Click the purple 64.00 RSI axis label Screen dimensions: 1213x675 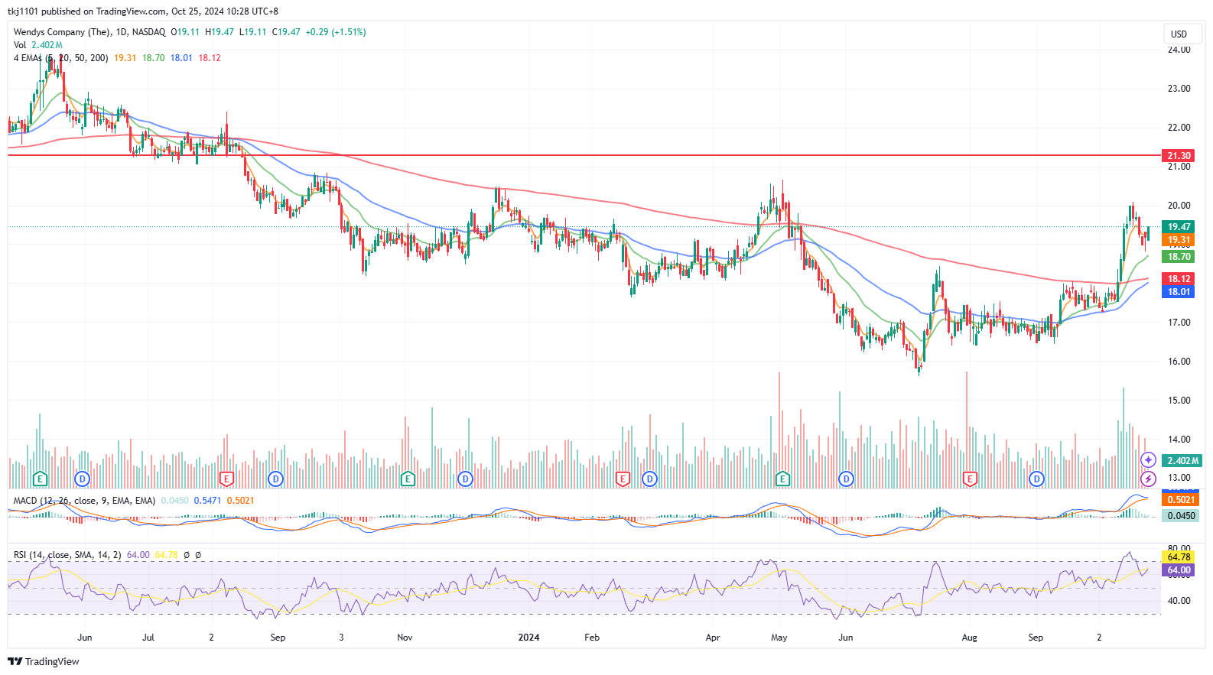pos(1179,570)
